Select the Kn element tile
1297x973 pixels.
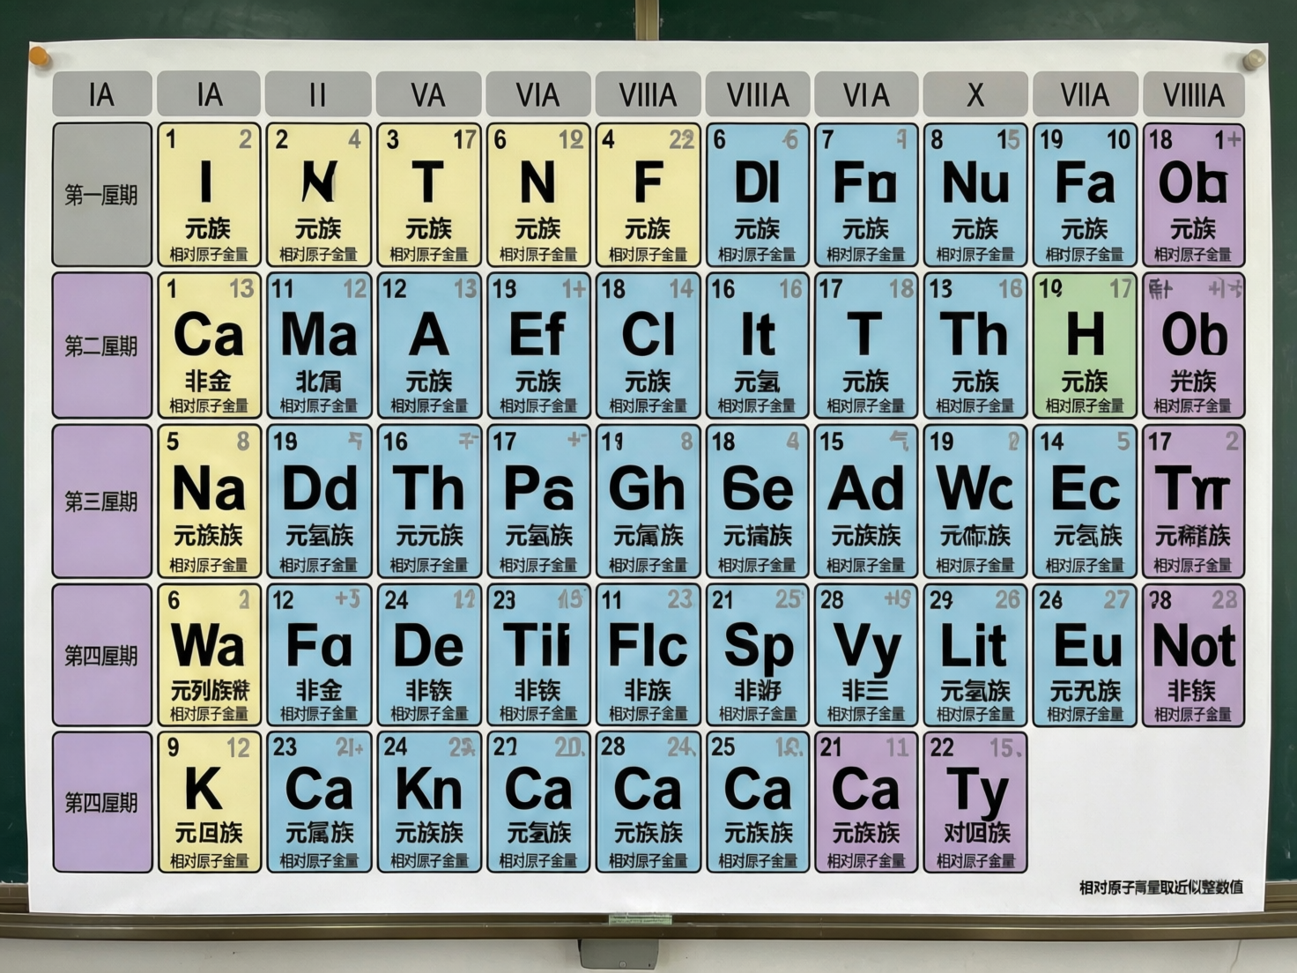pos(428,801)
